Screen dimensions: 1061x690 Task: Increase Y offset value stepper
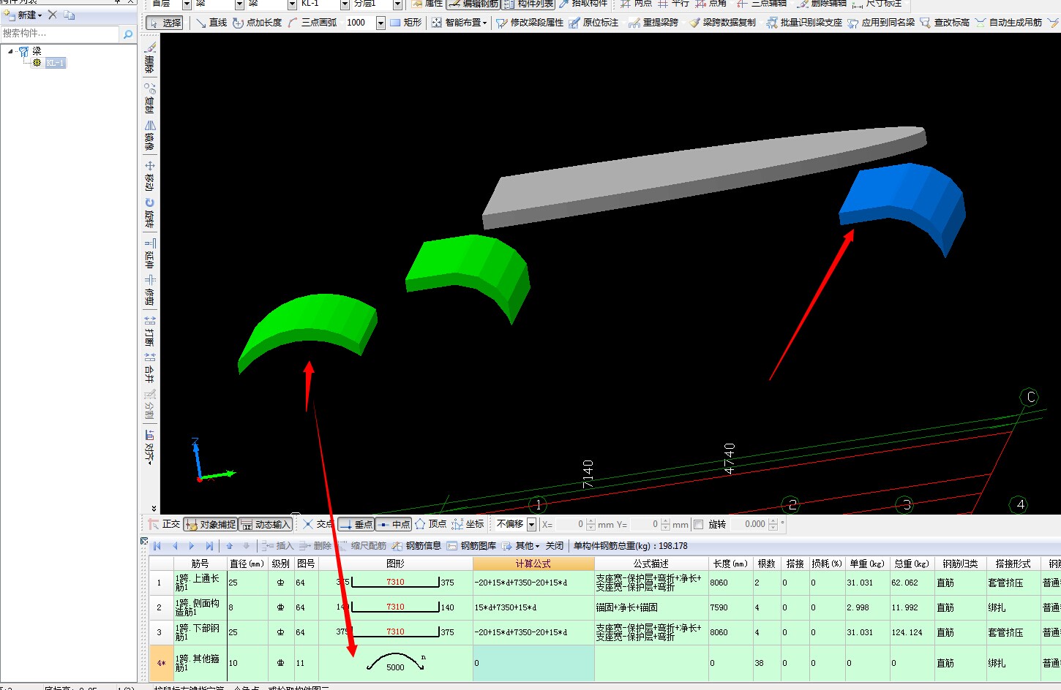point(665,521)
